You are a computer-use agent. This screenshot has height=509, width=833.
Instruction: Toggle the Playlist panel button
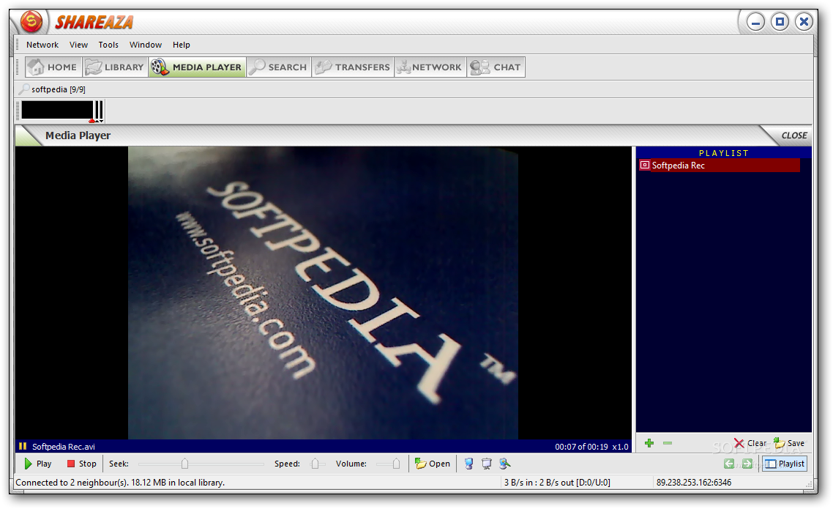click(x=785, y=464)
